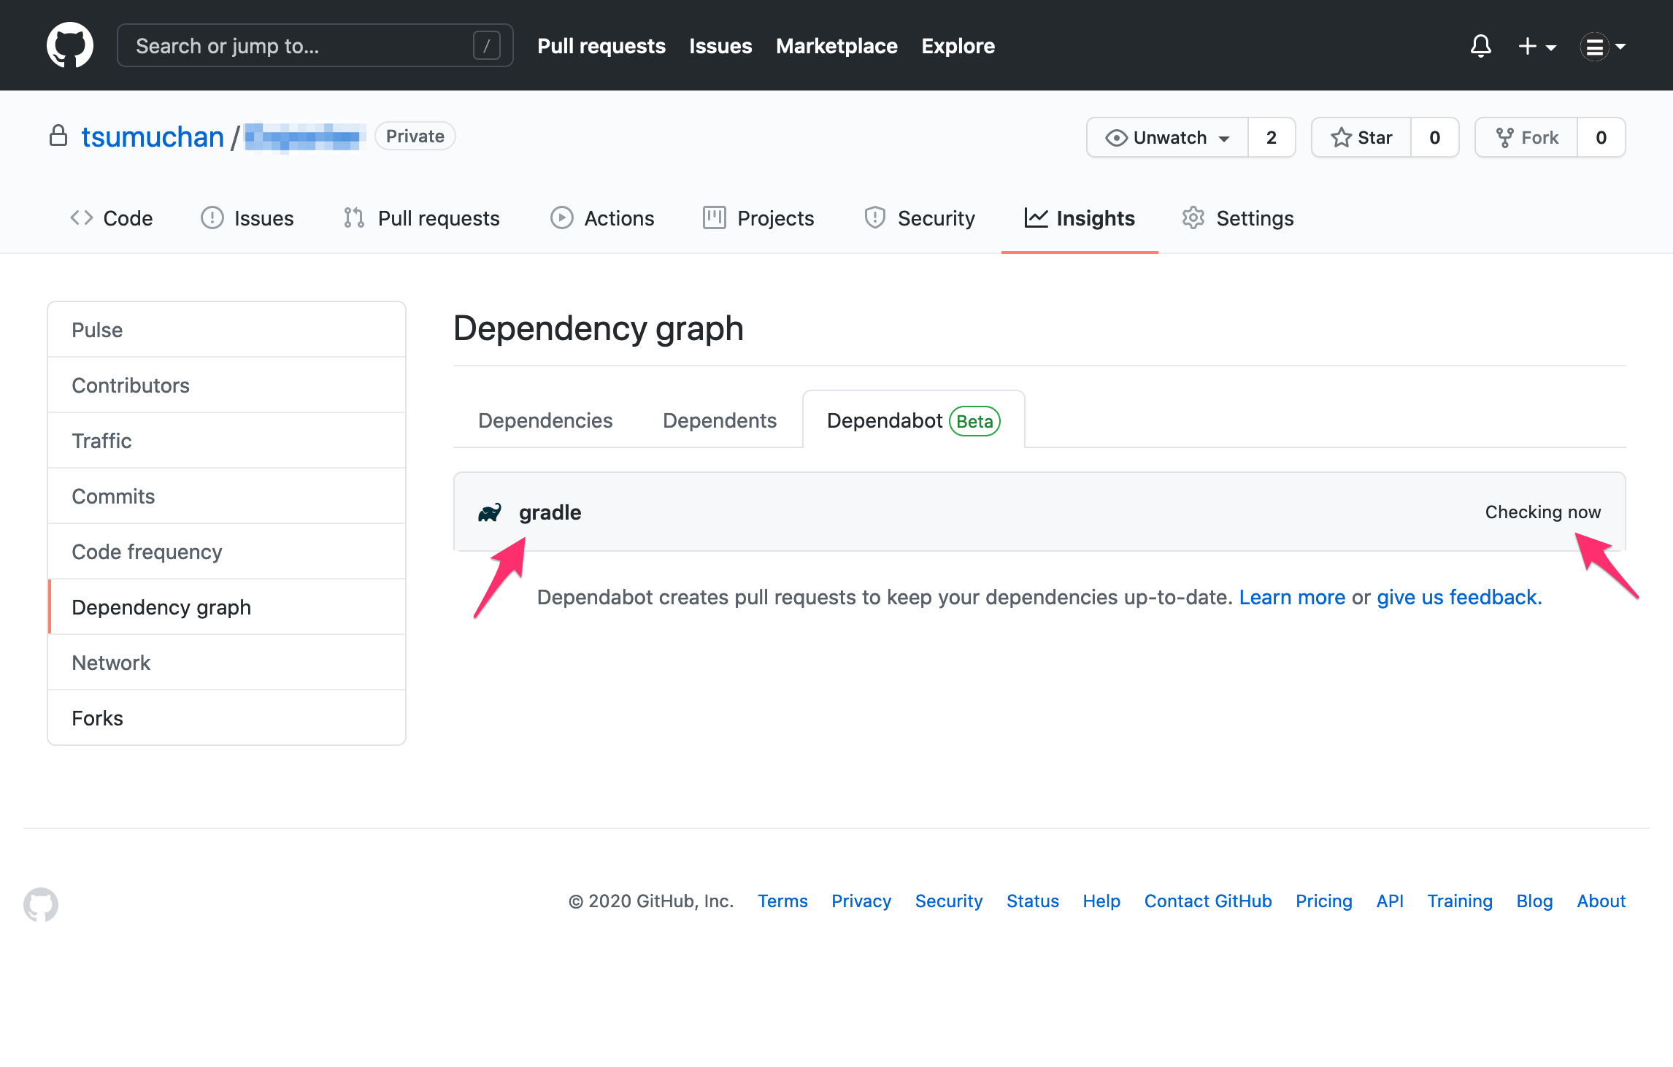Select Dependency graph in the sidebar
The image size is (1673, 1067).
coord(226,607)
